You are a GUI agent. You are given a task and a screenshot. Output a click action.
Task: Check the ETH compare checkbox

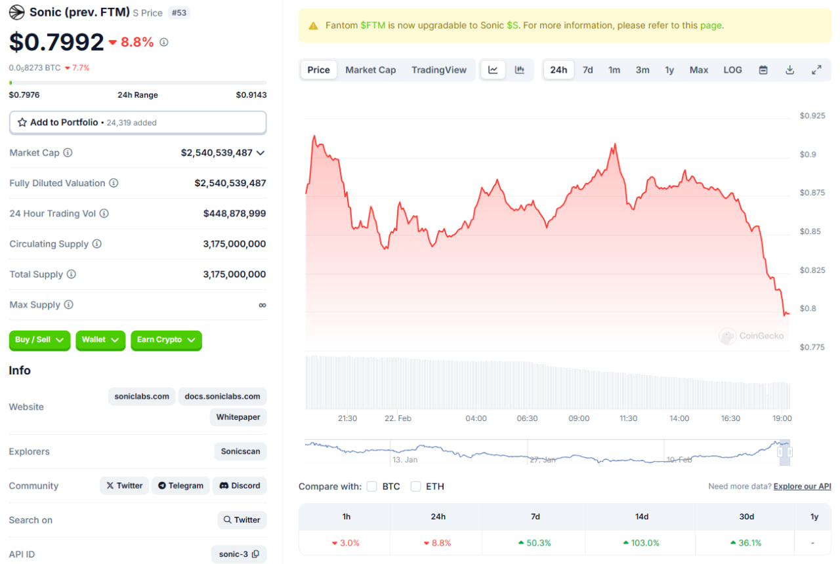pos(415,487)
